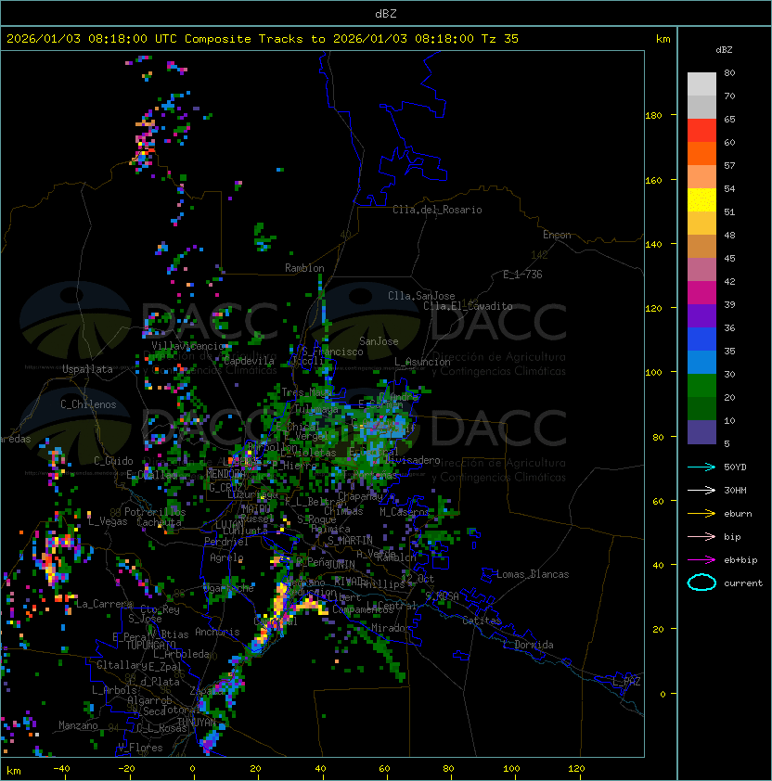772x781 pixels.
Task: Click the '50YD' legend label
Action: pyautogui.click(x=735, y=467)
